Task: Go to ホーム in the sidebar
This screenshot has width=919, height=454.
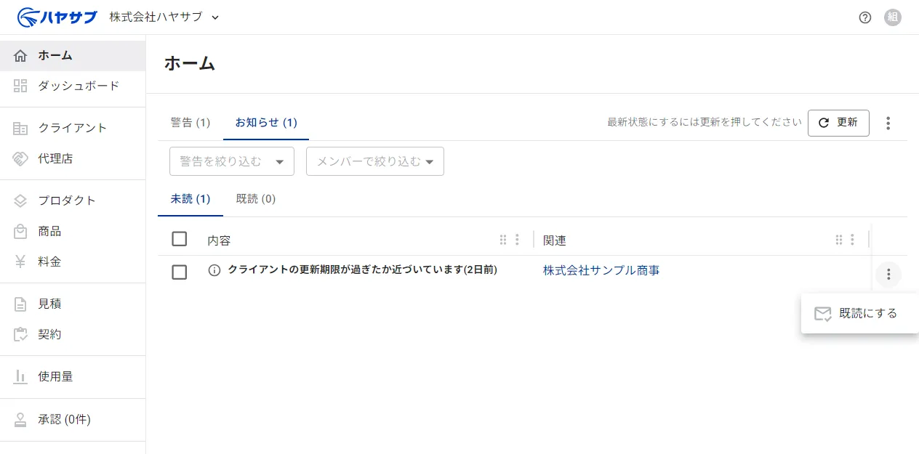Action: click(x=73, y=56)
